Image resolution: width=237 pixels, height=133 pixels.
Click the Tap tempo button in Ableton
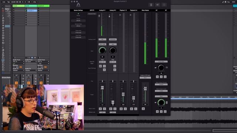tap(9, 2)
